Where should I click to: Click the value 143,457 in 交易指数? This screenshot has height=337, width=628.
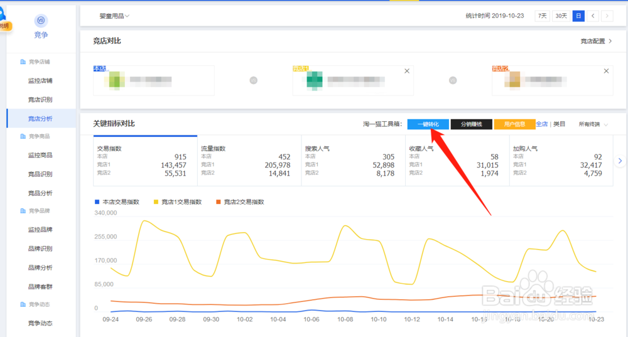[x=173, y=165]
